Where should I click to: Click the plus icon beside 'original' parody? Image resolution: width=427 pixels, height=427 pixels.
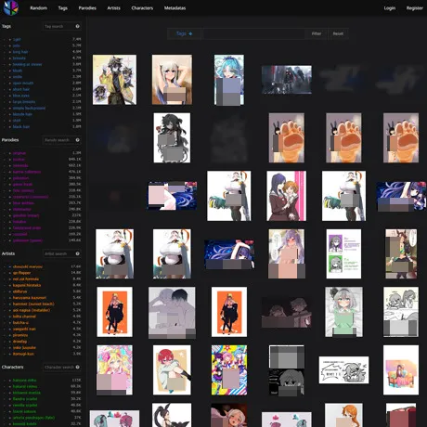tap(10, 153)
